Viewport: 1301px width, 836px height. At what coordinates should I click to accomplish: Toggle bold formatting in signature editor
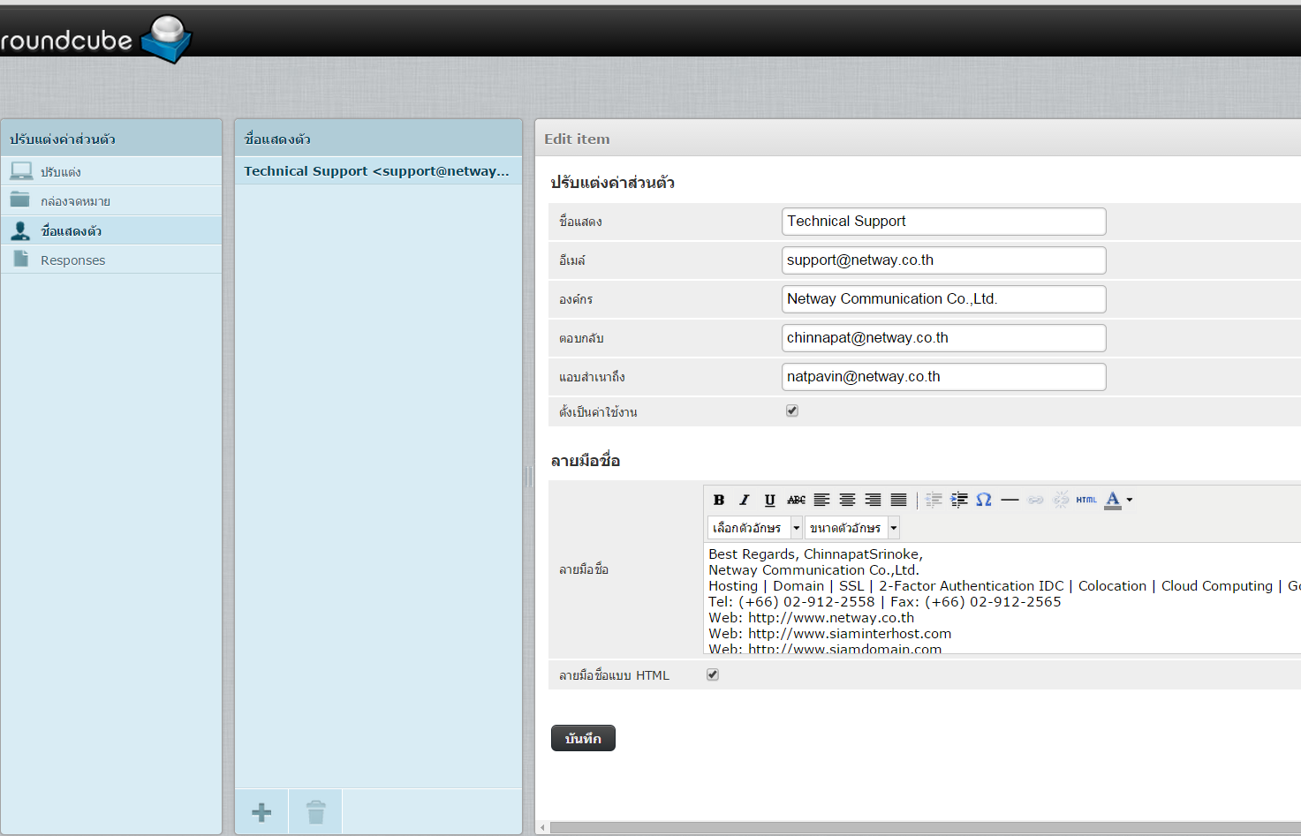click(x=719, y=500)
